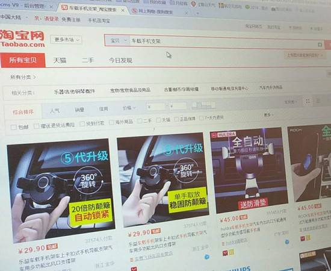Tick the 包邮 checkbox
The image size is (331, 271).
click(14, 127)
